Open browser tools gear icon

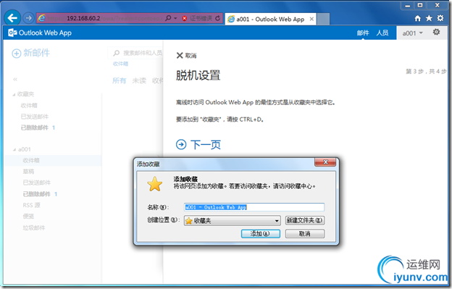coord(440,18)
